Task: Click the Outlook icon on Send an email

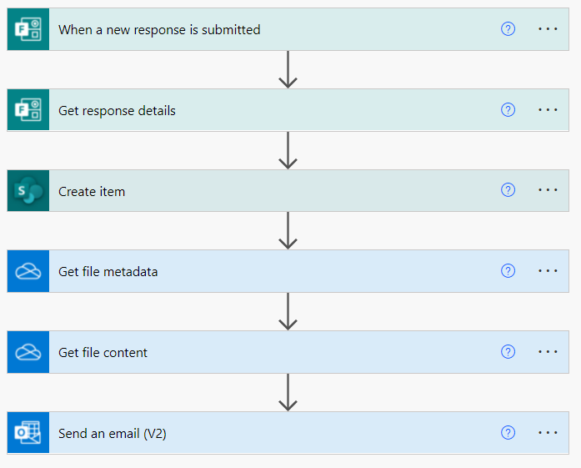Action: pyautogui.click(x=28, y=433)
